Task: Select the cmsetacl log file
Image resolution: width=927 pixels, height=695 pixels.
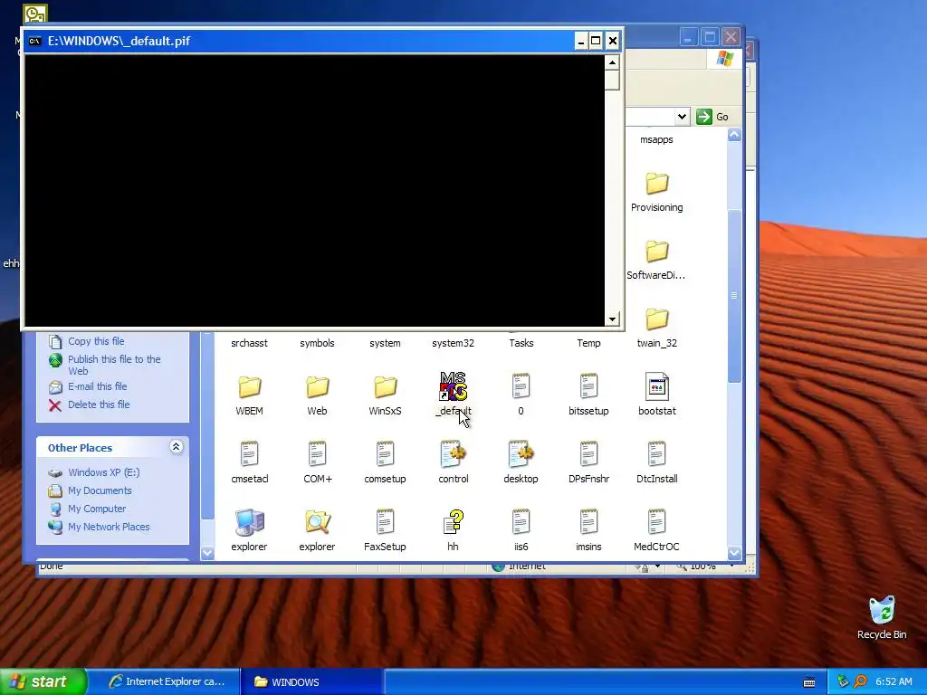Action: click(x=249, y=454)
